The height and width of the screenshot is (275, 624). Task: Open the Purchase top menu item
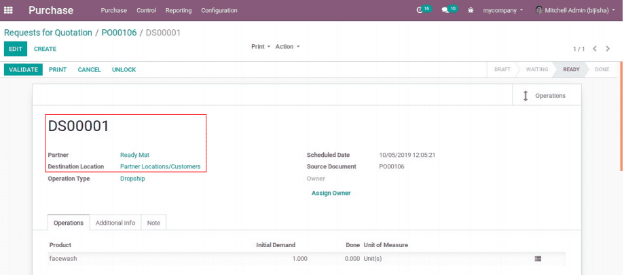tap(114, 10)
